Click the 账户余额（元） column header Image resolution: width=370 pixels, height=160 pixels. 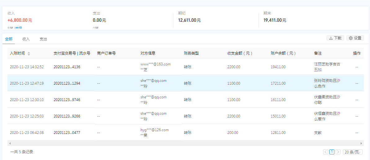tap(283, 53)
